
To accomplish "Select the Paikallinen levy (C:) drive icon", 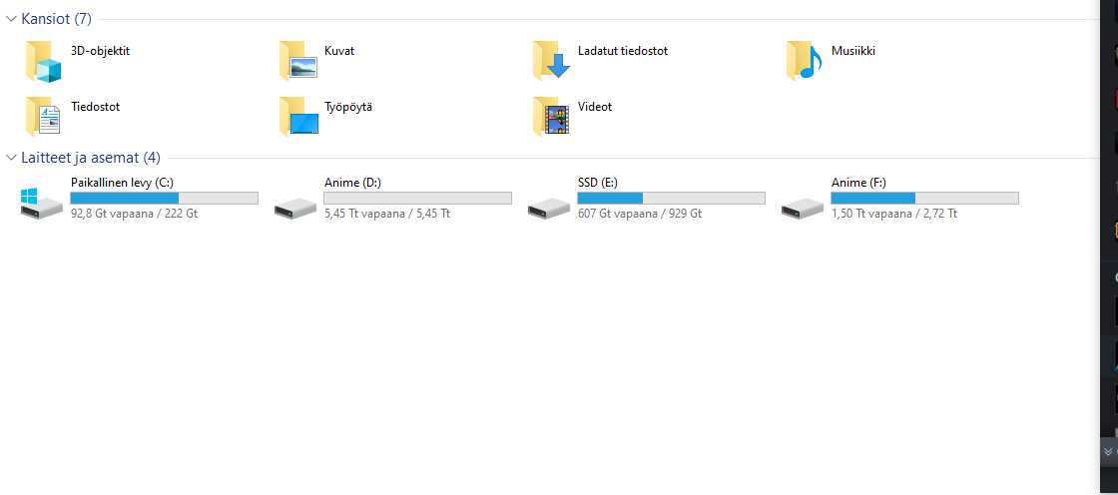I will [42, 202].
